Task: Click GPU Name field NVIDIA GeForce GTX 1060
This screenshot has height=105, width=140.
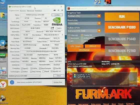Action: 35,15
